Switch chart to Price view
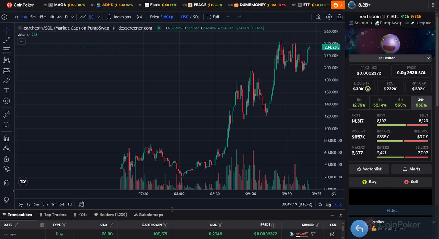 point(154,17)
